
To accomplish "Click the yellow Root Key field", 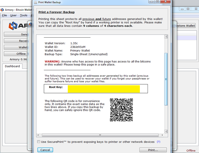I will (104, 89).
